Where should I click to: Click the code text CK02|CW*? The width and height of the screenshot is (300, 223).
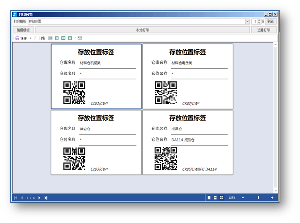tap(191, 104)
